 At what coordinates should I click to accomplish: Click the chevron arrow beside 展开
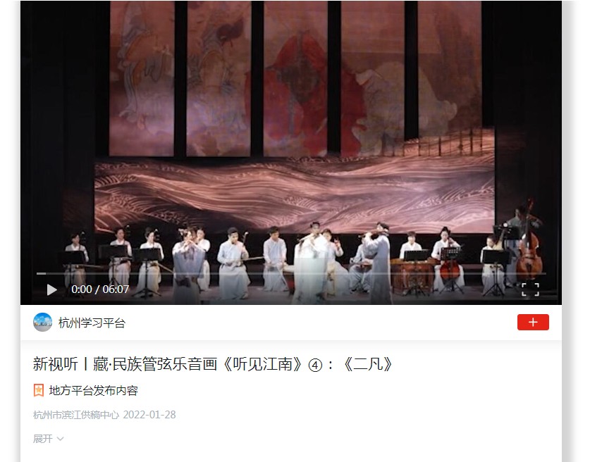(60, 439)
